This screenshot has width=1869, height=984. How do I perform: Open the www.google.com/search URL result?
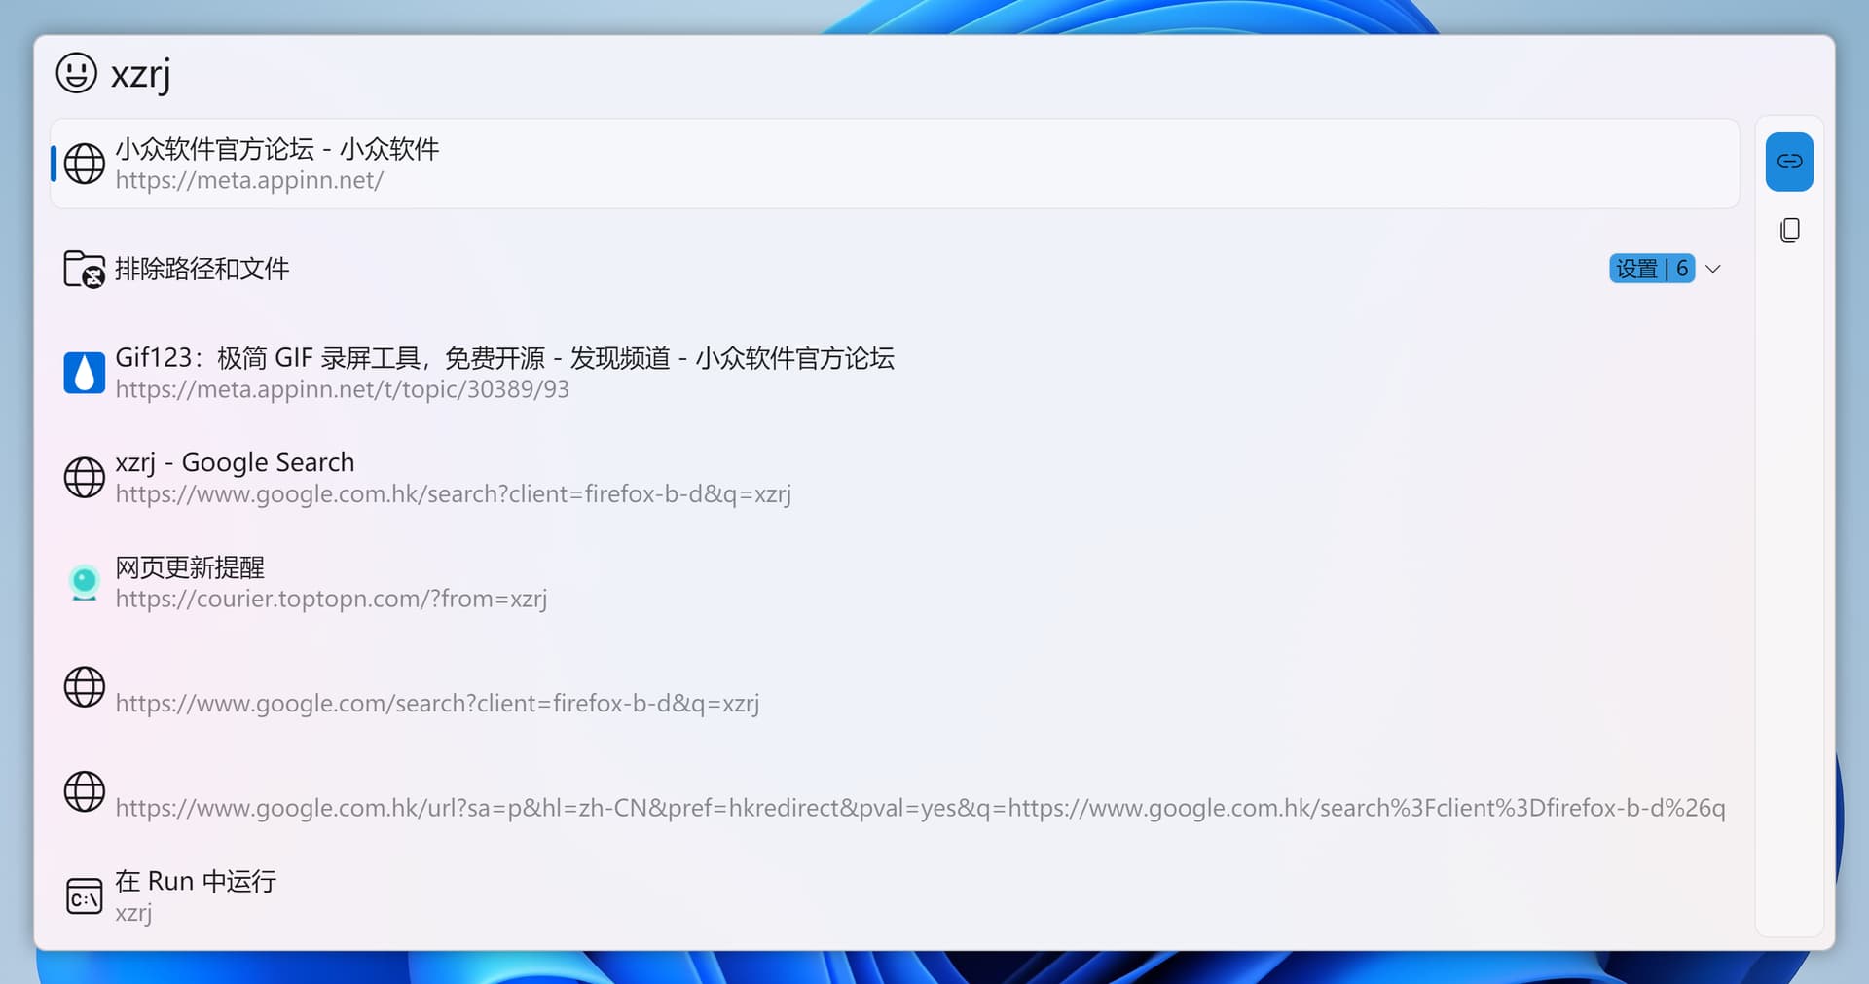(x=437, y=704)
